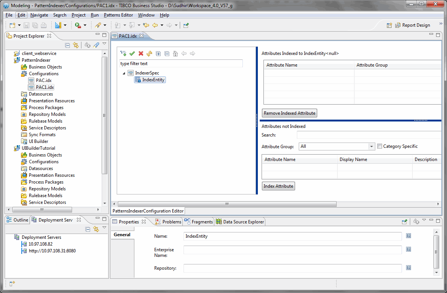Open the Attribute Group dropdown
447x293 pixels.
[371, 147]
